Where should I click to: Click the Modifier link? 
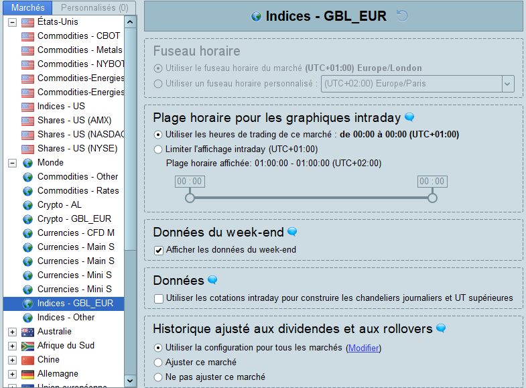click(x=364, y=348)
